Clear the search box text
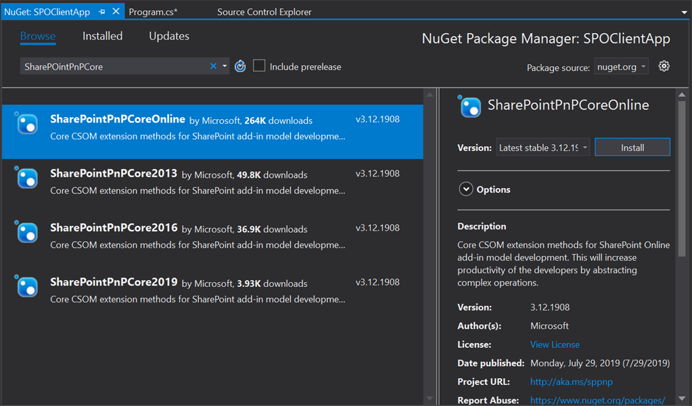 tap(213, 66)
